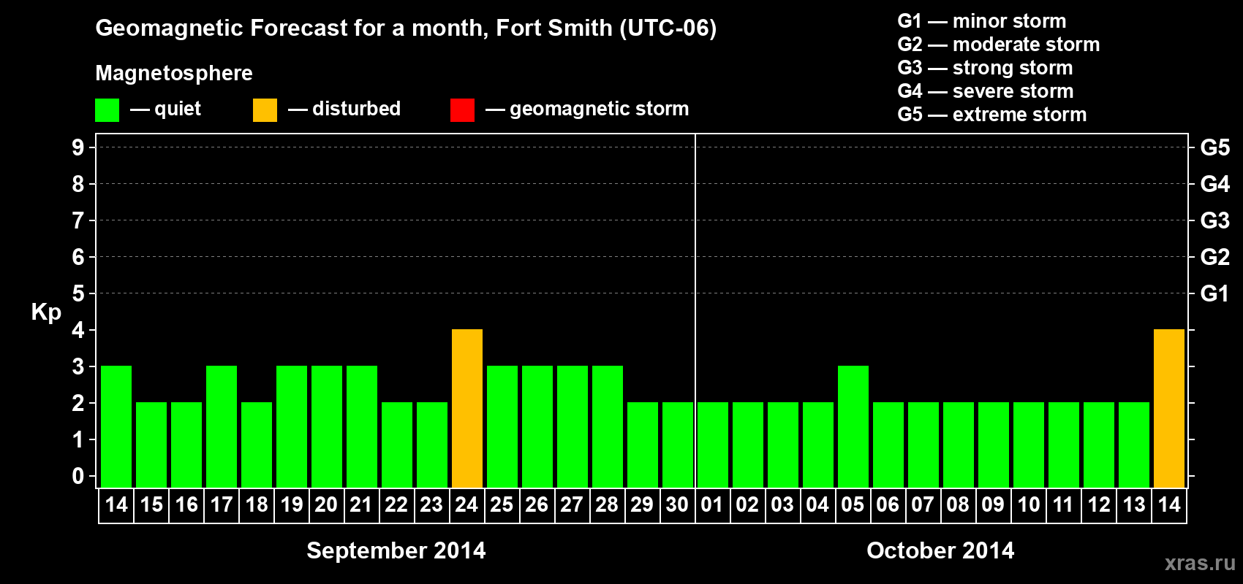Click the G1 label on right axis
The height and width of the screenshot is (584, 1243).
(x=1215, y=293)
